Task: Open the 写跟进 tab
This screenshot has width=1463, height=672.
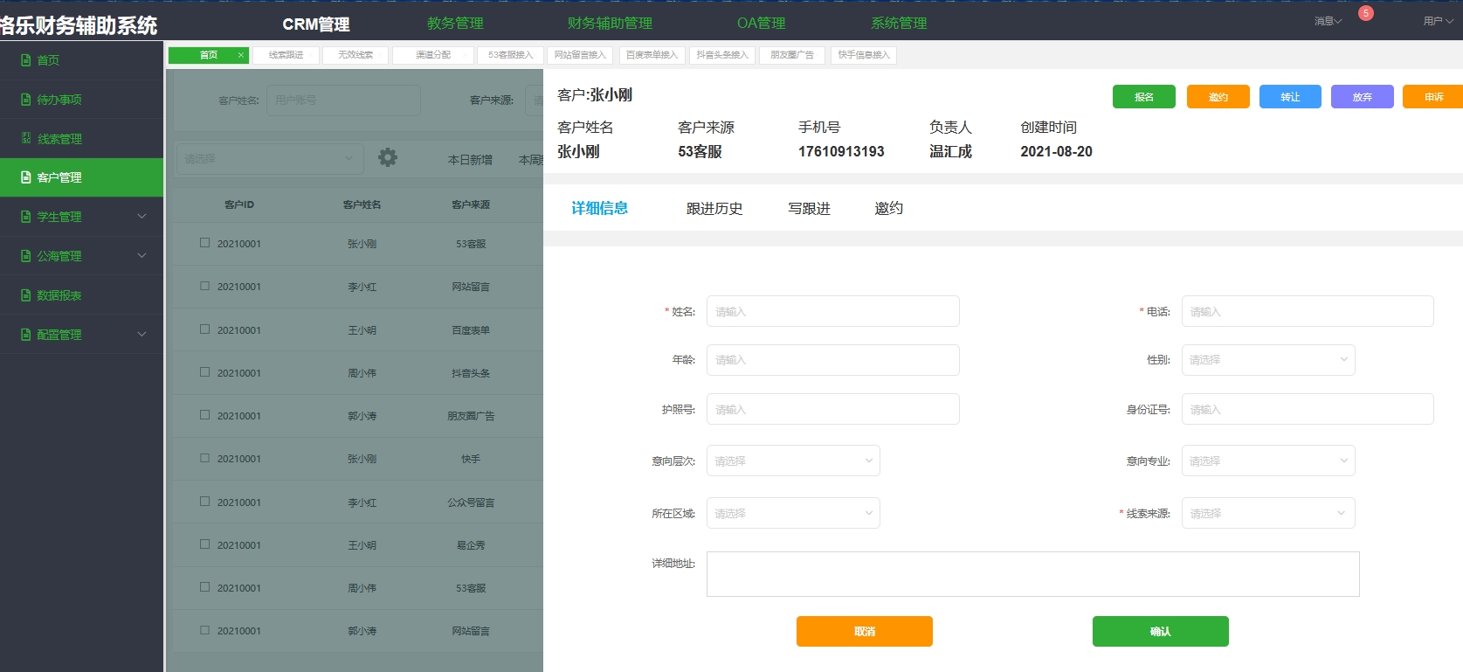Action: coord(810,209)
